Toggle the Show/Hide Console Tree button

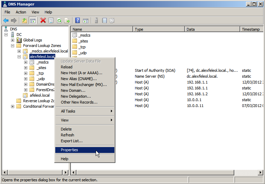pos(33,21)
